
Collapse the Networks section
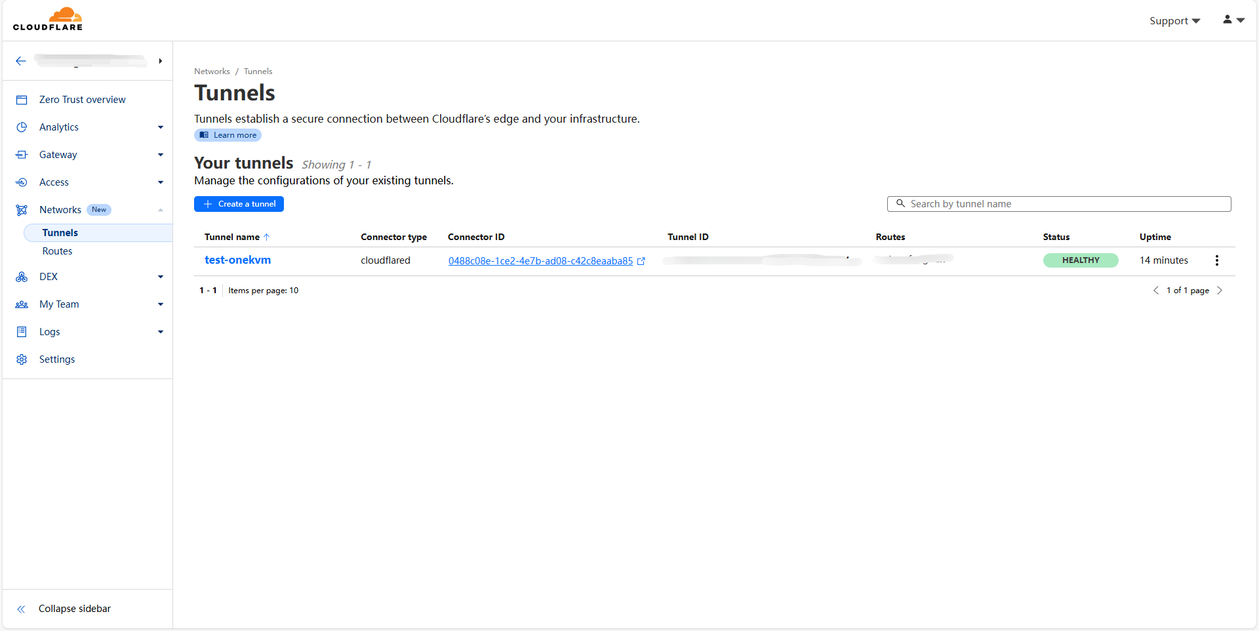(160, 210)
